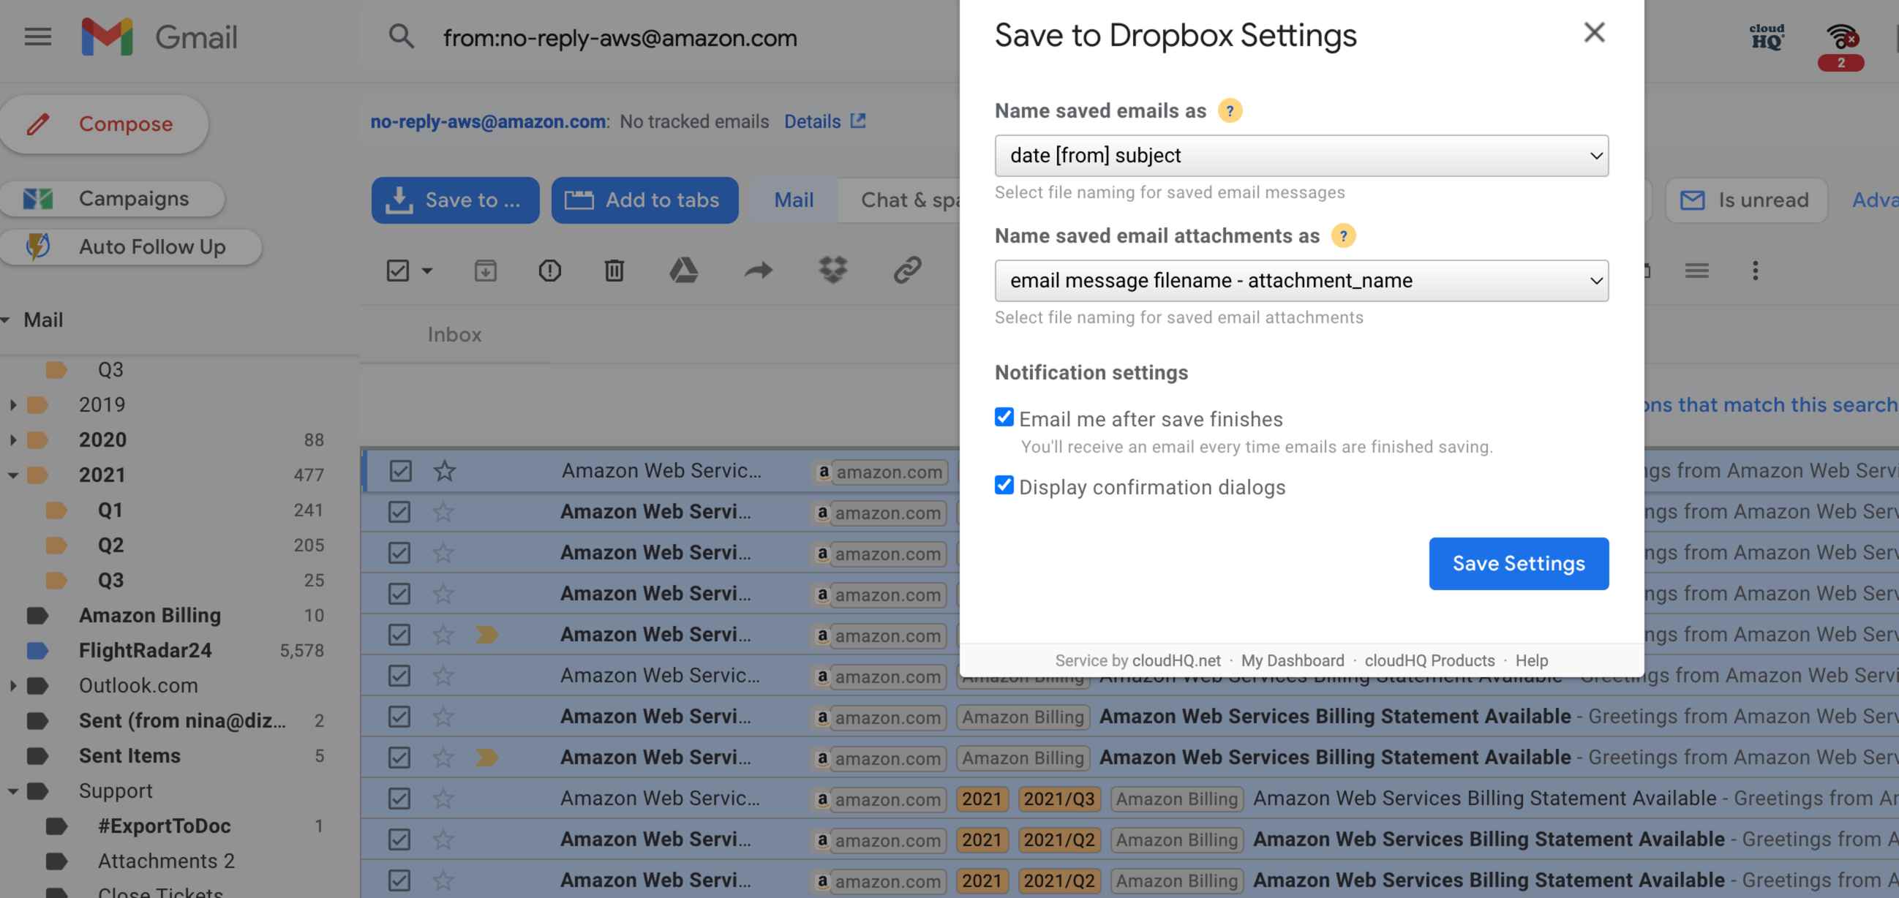Image resolution: width=1899 pixels, height=898 pixels.
Task: Click the delete trash icon
Action: coord(614,271)
